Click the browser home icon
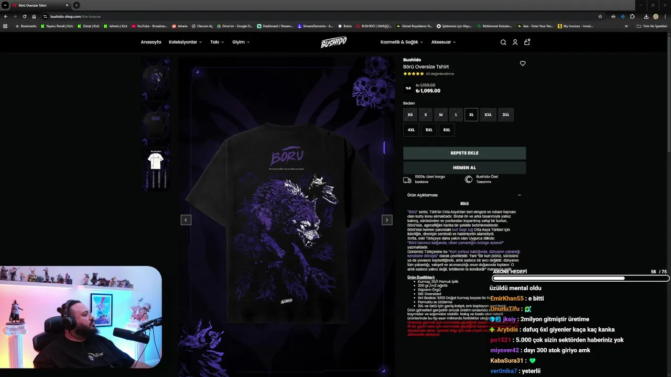671x377 pixels. [x=34, y=16]
